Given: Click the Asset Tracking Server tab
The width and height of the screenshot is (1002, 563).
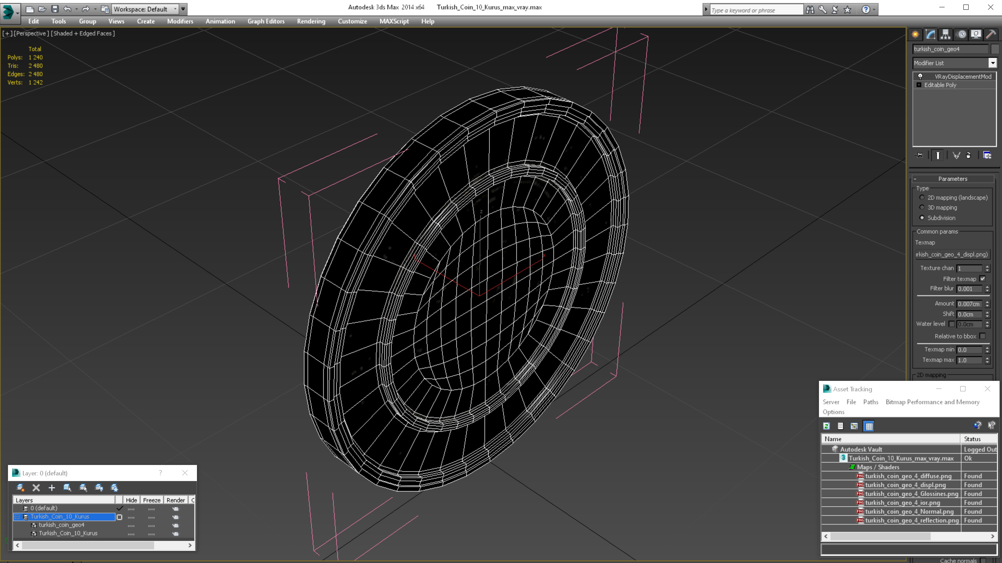Looking at the screenshot, I should click(x=830, y=402).
